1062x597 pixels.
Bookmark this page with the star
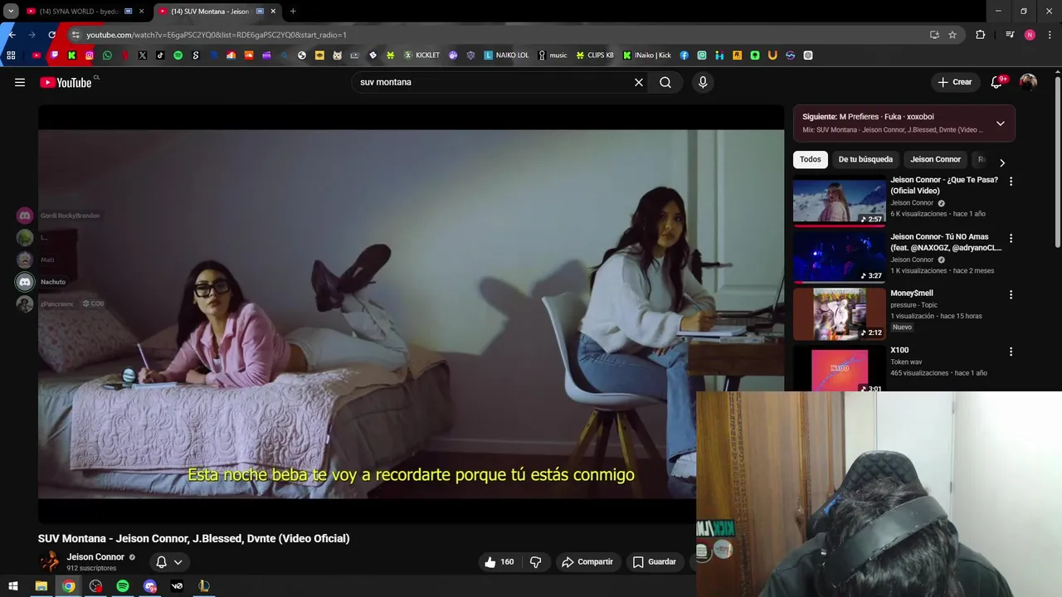click(x=952, y=35)
